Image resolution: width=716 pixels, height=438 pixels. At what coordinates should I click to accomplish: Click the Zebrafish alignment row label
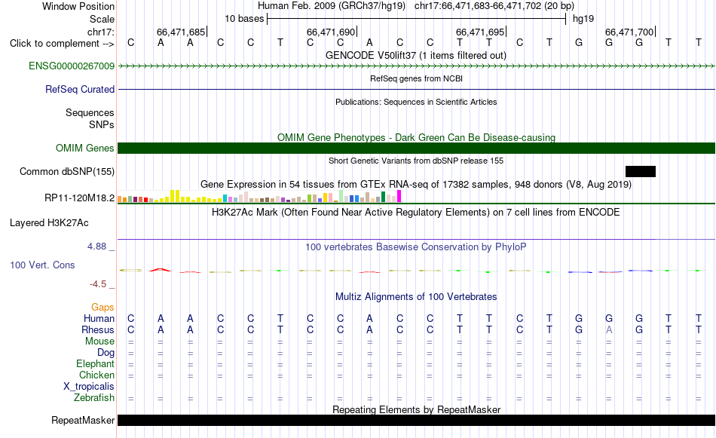[x=94, y=398]
